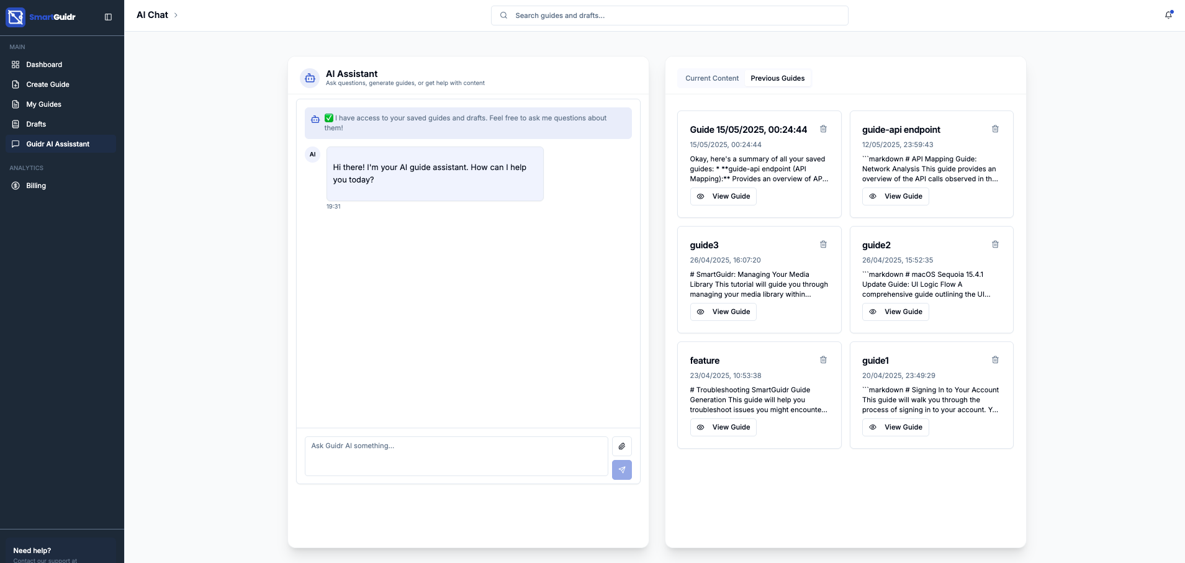
Task: Attach a file with the paperclip icon
Action: [621, 446]
